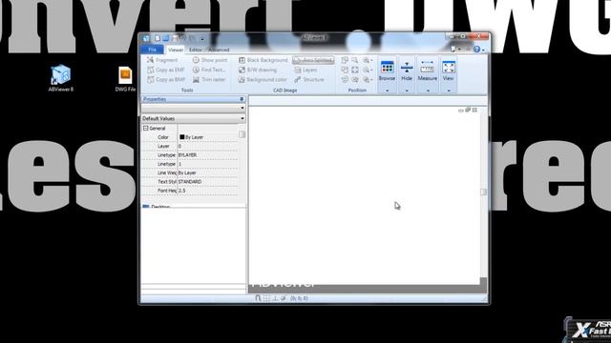The height and width of the screenshot is (343, 611).
Task: Click ABViewer app icon in title bar
Action: coord(146,38)
